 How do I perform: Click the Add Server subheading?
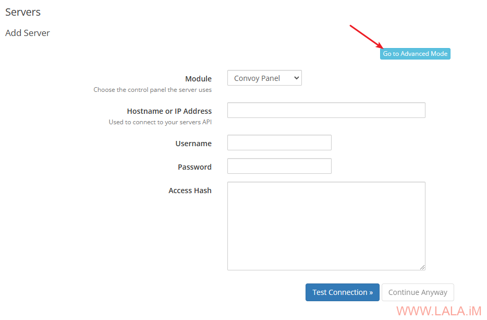(28, 33)
